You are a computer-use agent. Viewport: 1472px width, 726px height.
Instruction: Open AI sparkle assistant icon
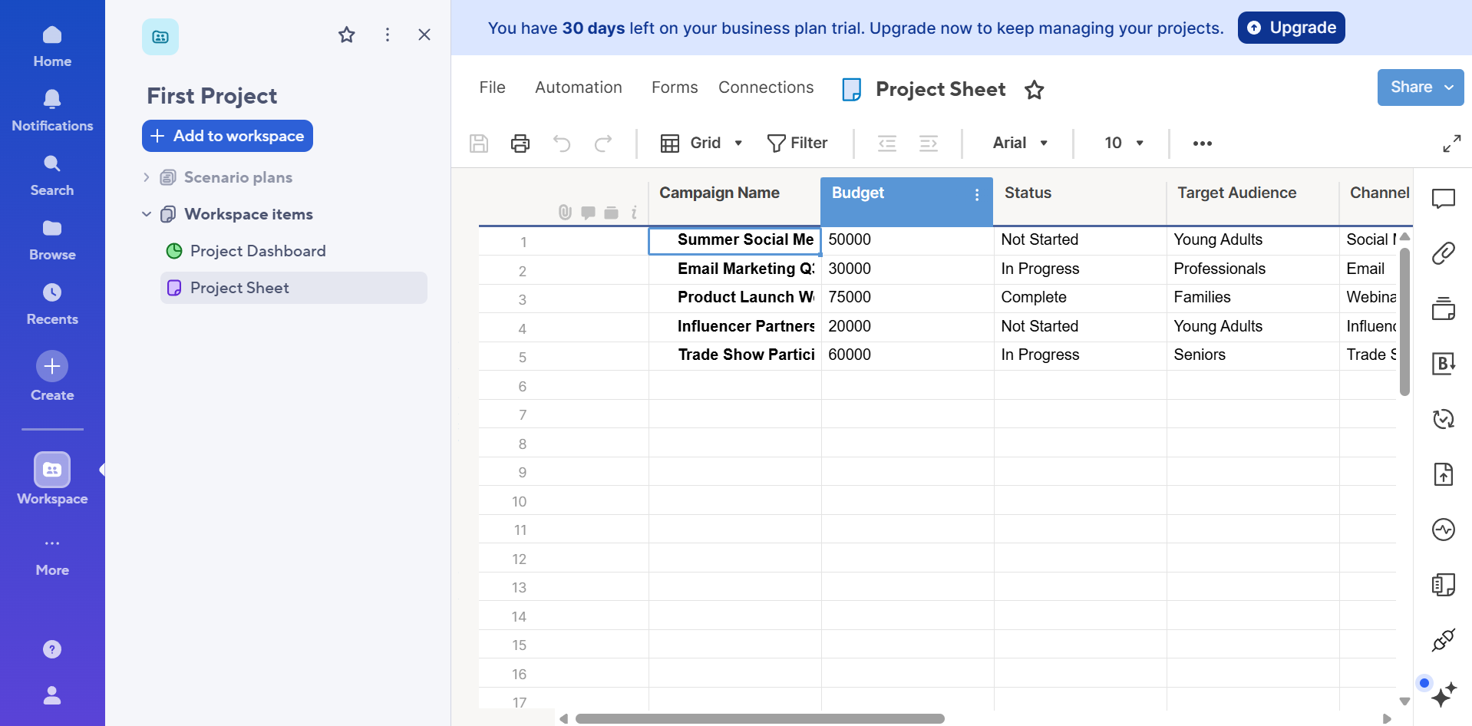[x=1444, y=695]
